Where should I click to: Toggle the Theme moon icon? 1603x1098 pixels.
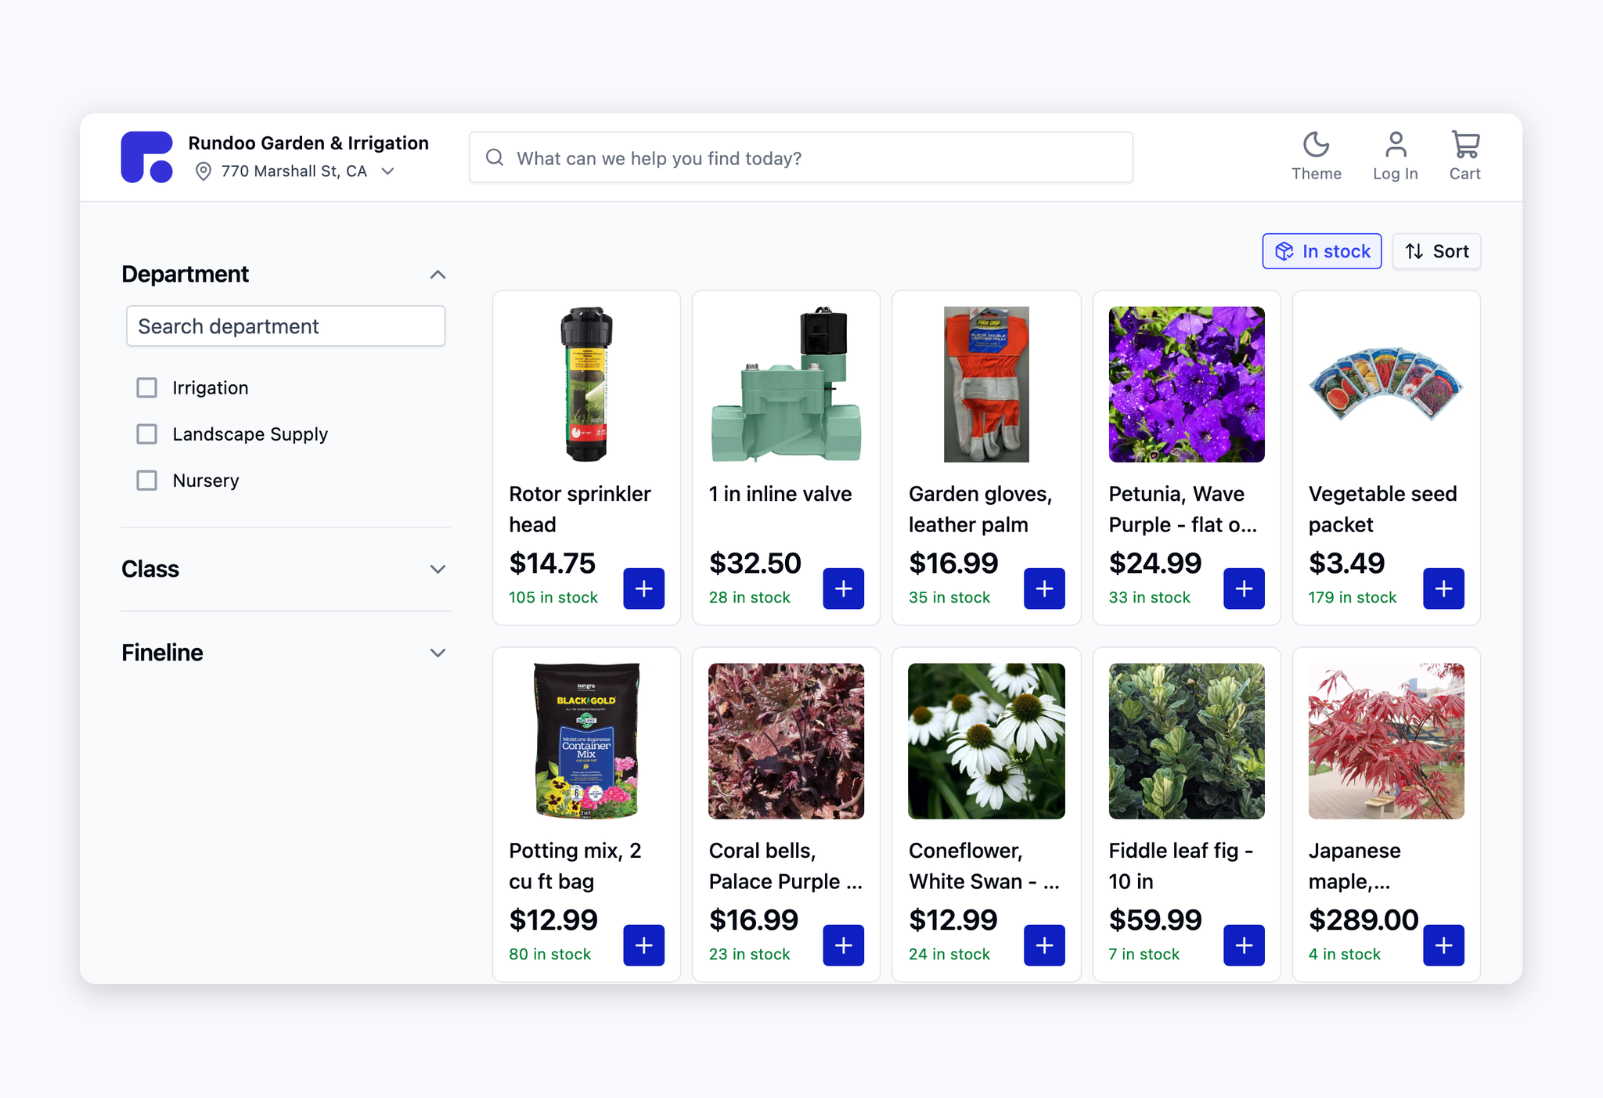click(x=1316, y=145)
